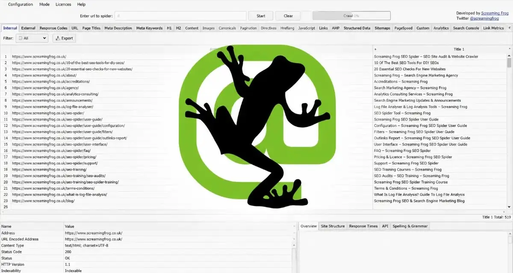Open the Mode menu
Screen dimensions: 513x273
pos(44,4)
